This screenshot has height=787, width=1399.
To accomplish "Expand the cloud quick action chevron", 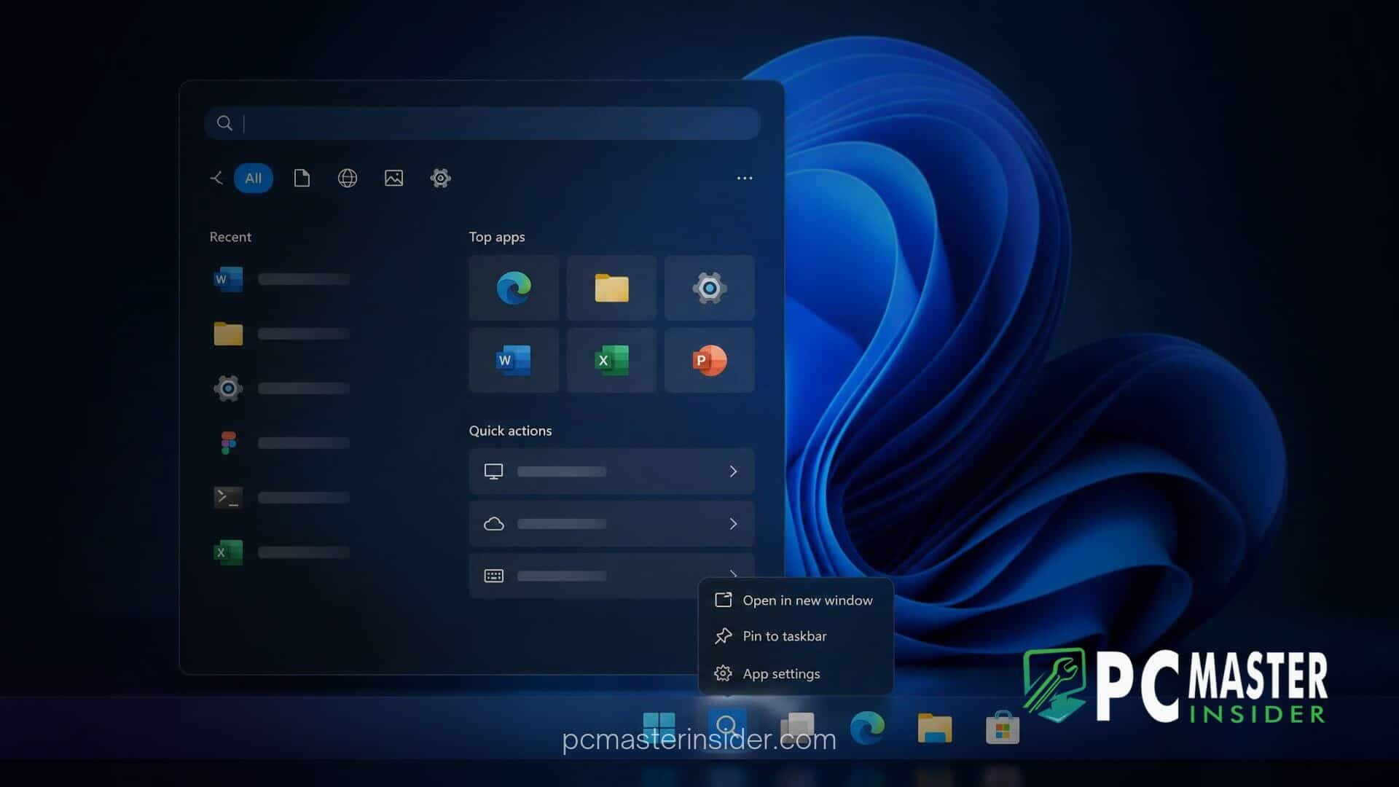I will coord(733,524).
